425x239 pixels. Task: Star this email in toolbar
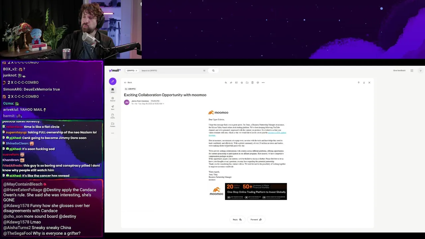[242, 83]
